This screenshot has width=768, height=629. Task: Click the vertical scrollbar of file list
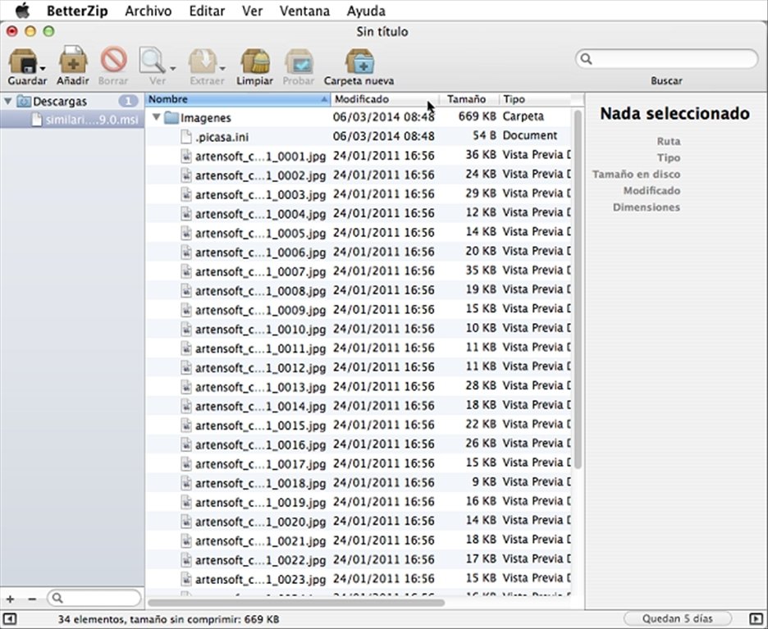(x=578, y=289)
